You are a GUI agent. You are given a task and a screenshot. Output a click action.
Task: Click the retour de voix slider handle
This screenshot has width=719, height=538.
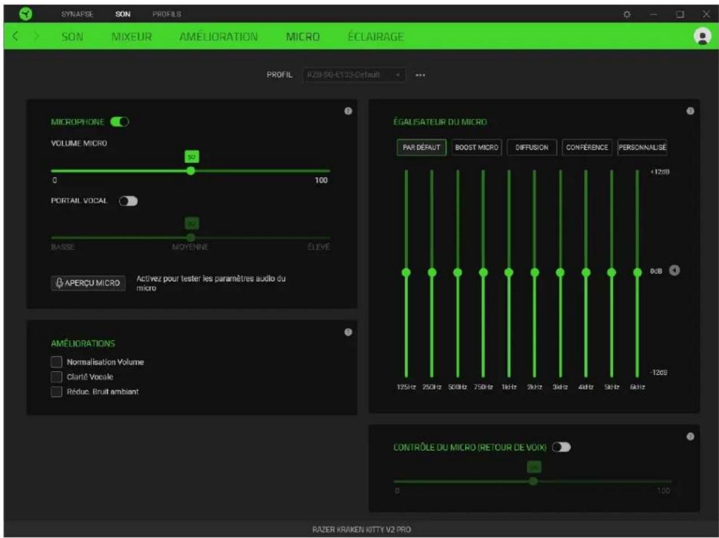click(533, 481)
